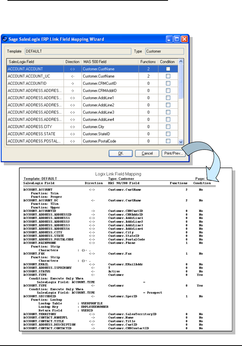Click direction arrow for ACCOUNT.ACCOUNTID row
The width and height of the screenshot is (242, 346).
(x=72, y=83)
